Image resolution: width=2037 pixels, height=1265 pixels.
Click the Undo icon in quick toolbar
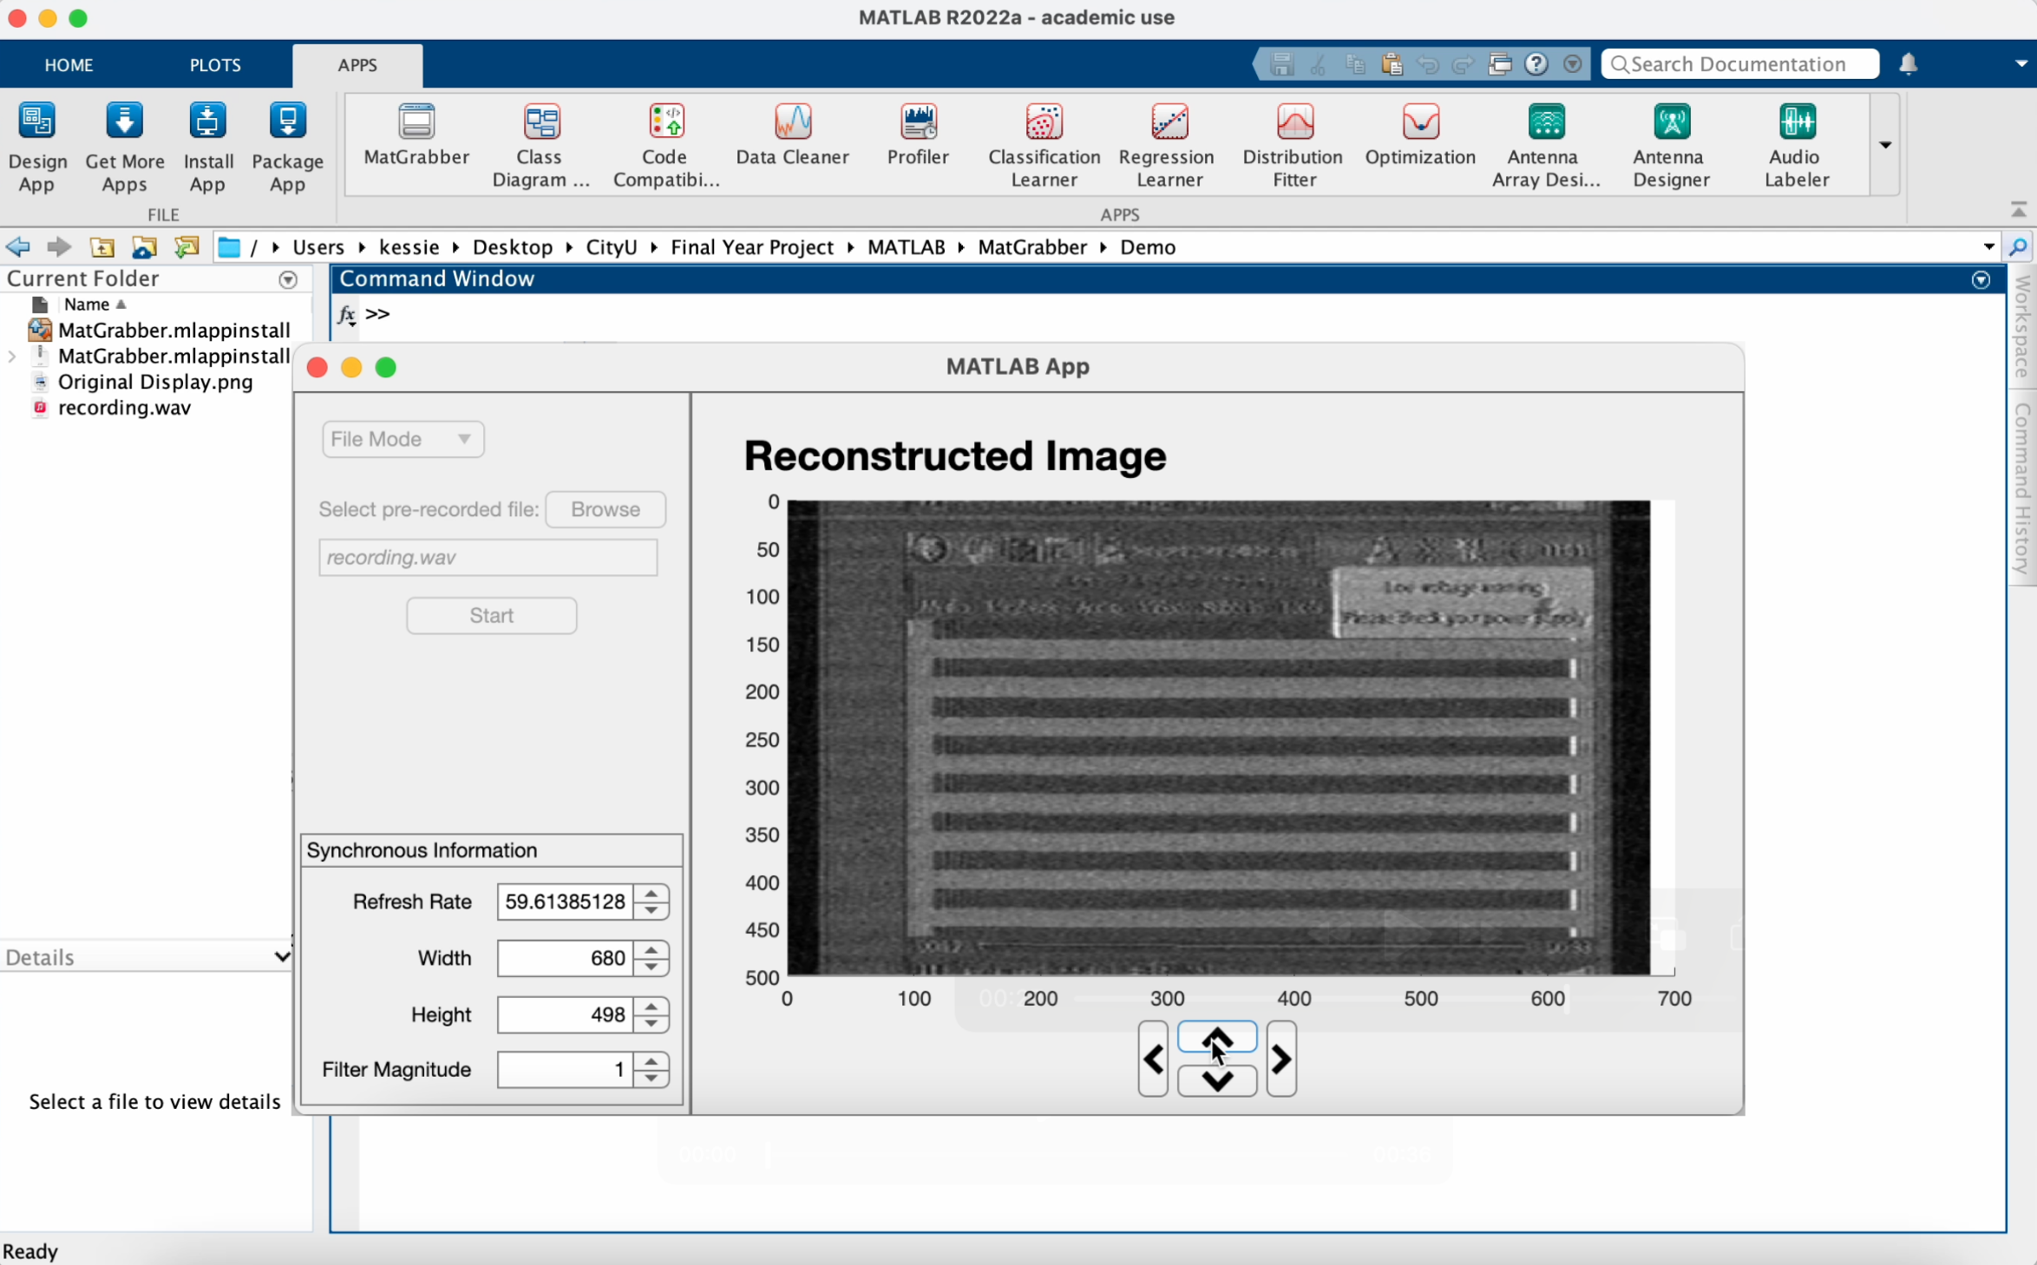click(1428, 64)
